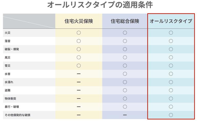
Task: Click the 水濡れ row label
Action: pyautogui.click(x=9, y=82)
